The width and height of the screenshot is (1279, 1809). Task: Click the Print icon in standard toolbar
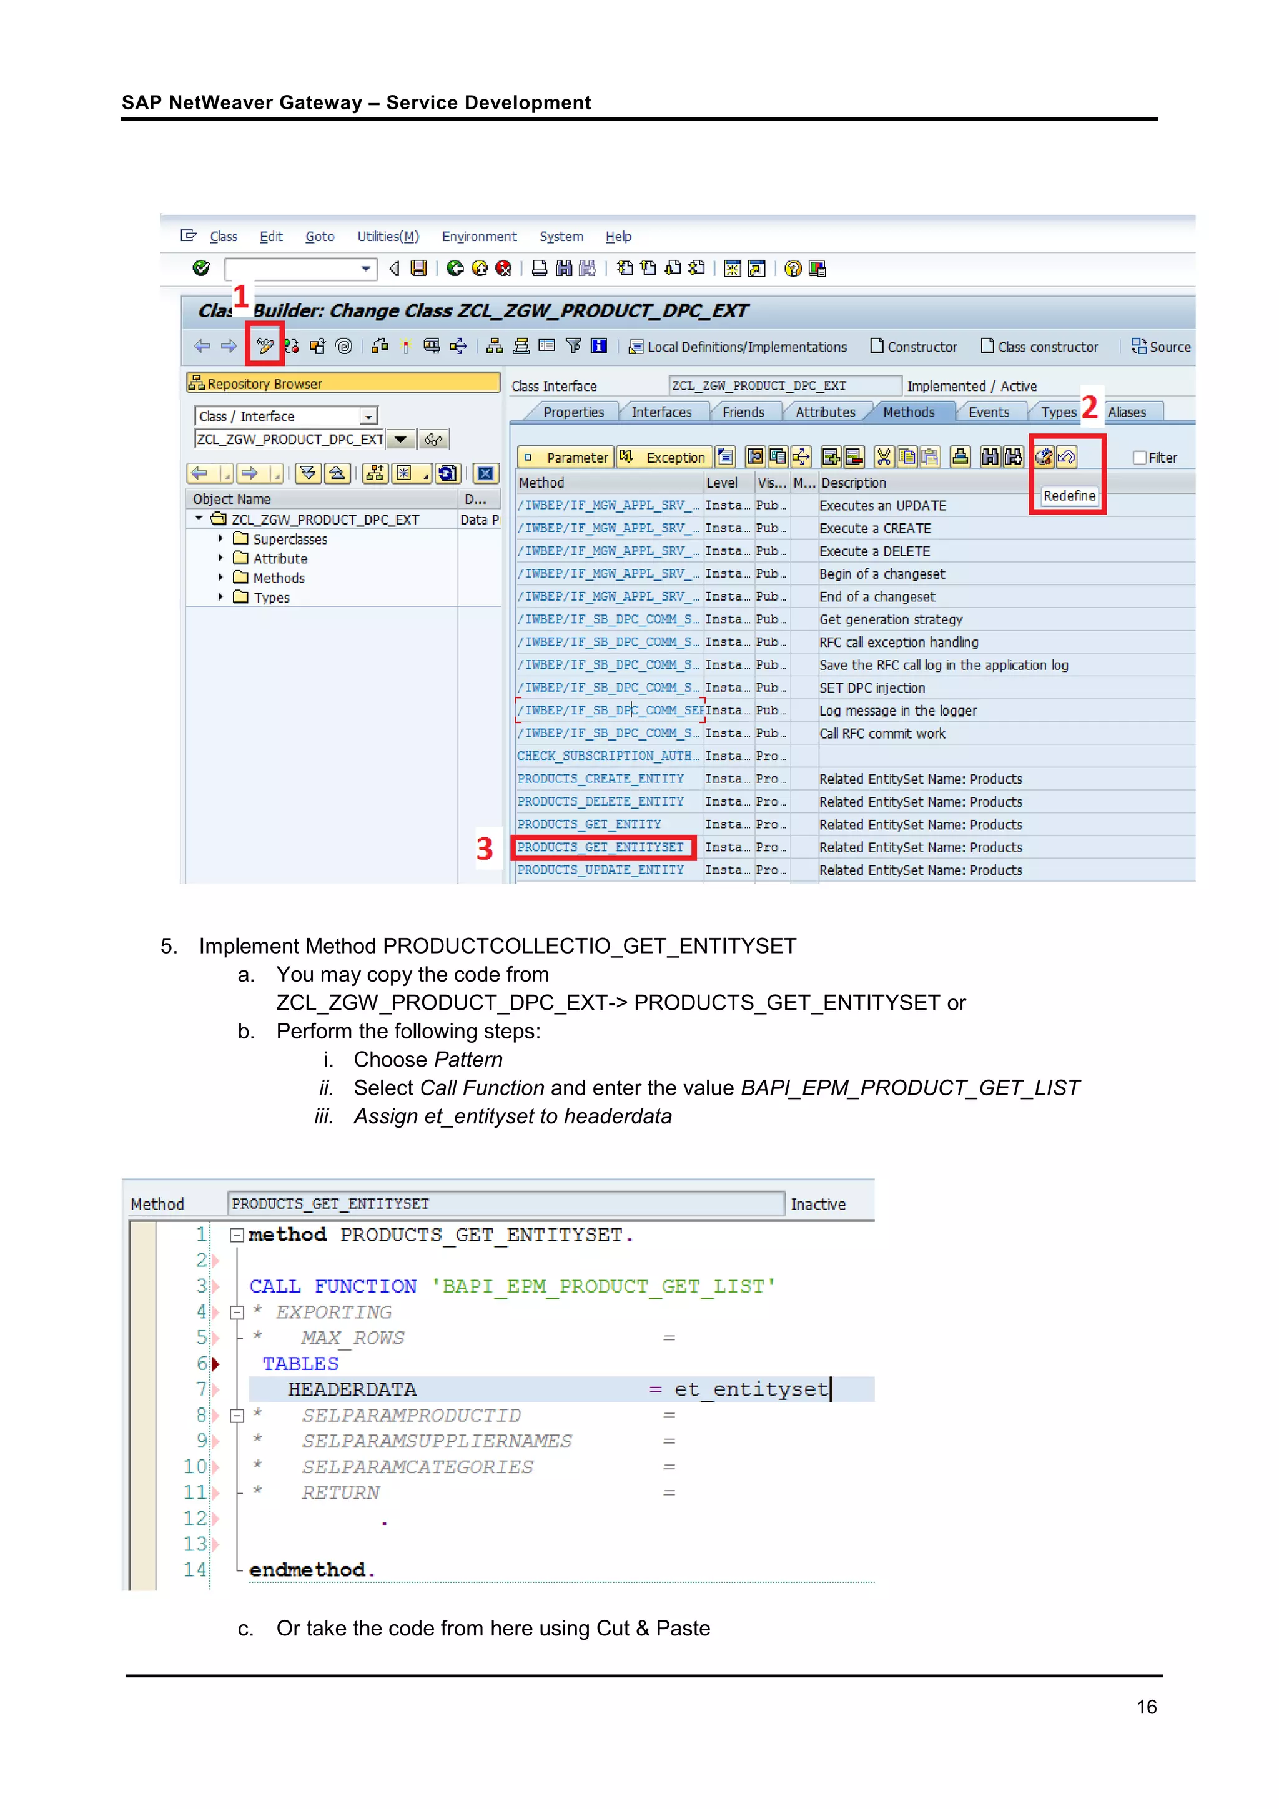pos(540,269)
